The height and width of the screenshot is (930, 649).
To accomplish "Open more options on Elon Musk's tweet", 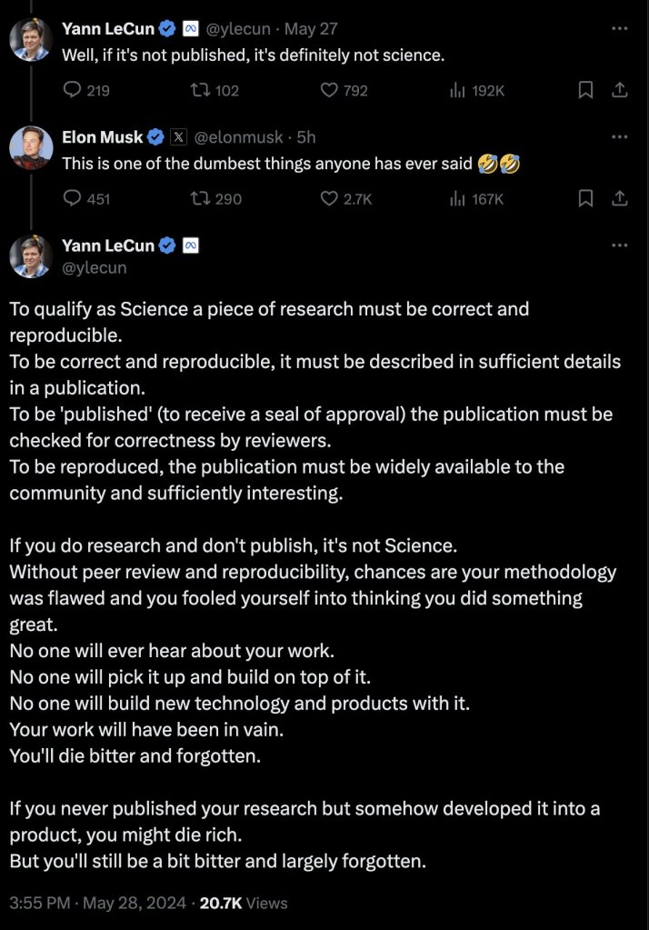I will [x=619, y=137].
